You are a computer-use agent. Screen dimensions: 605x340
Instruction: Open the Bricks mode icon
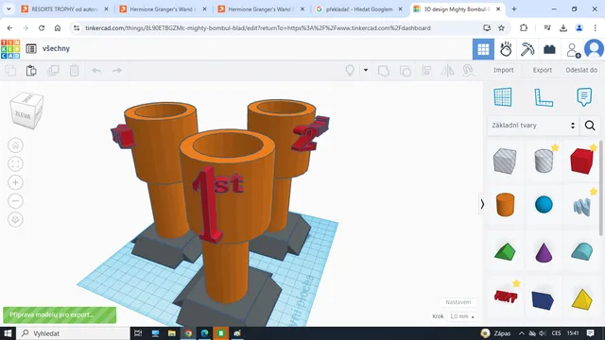click(x=549, y=49)
